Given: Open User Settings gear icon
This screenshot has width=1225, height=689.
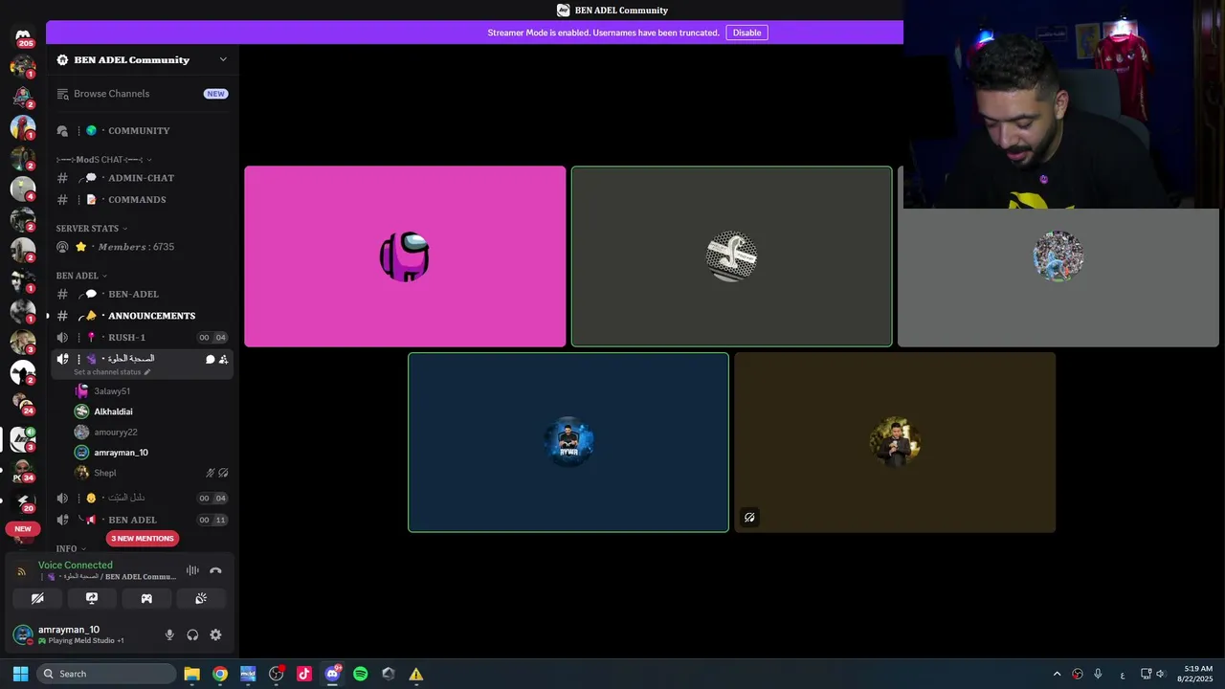Looking at the screenshot, I should (x=215, y=634).
